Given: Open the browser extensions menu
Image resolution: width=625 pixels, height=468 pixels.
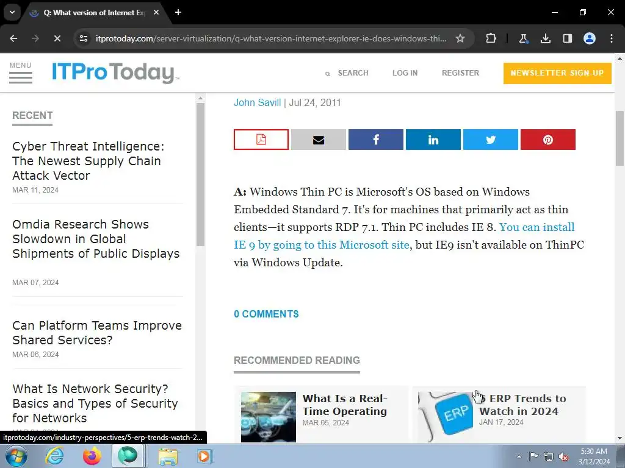Looking at the screenshot, I should coord(491,38).
